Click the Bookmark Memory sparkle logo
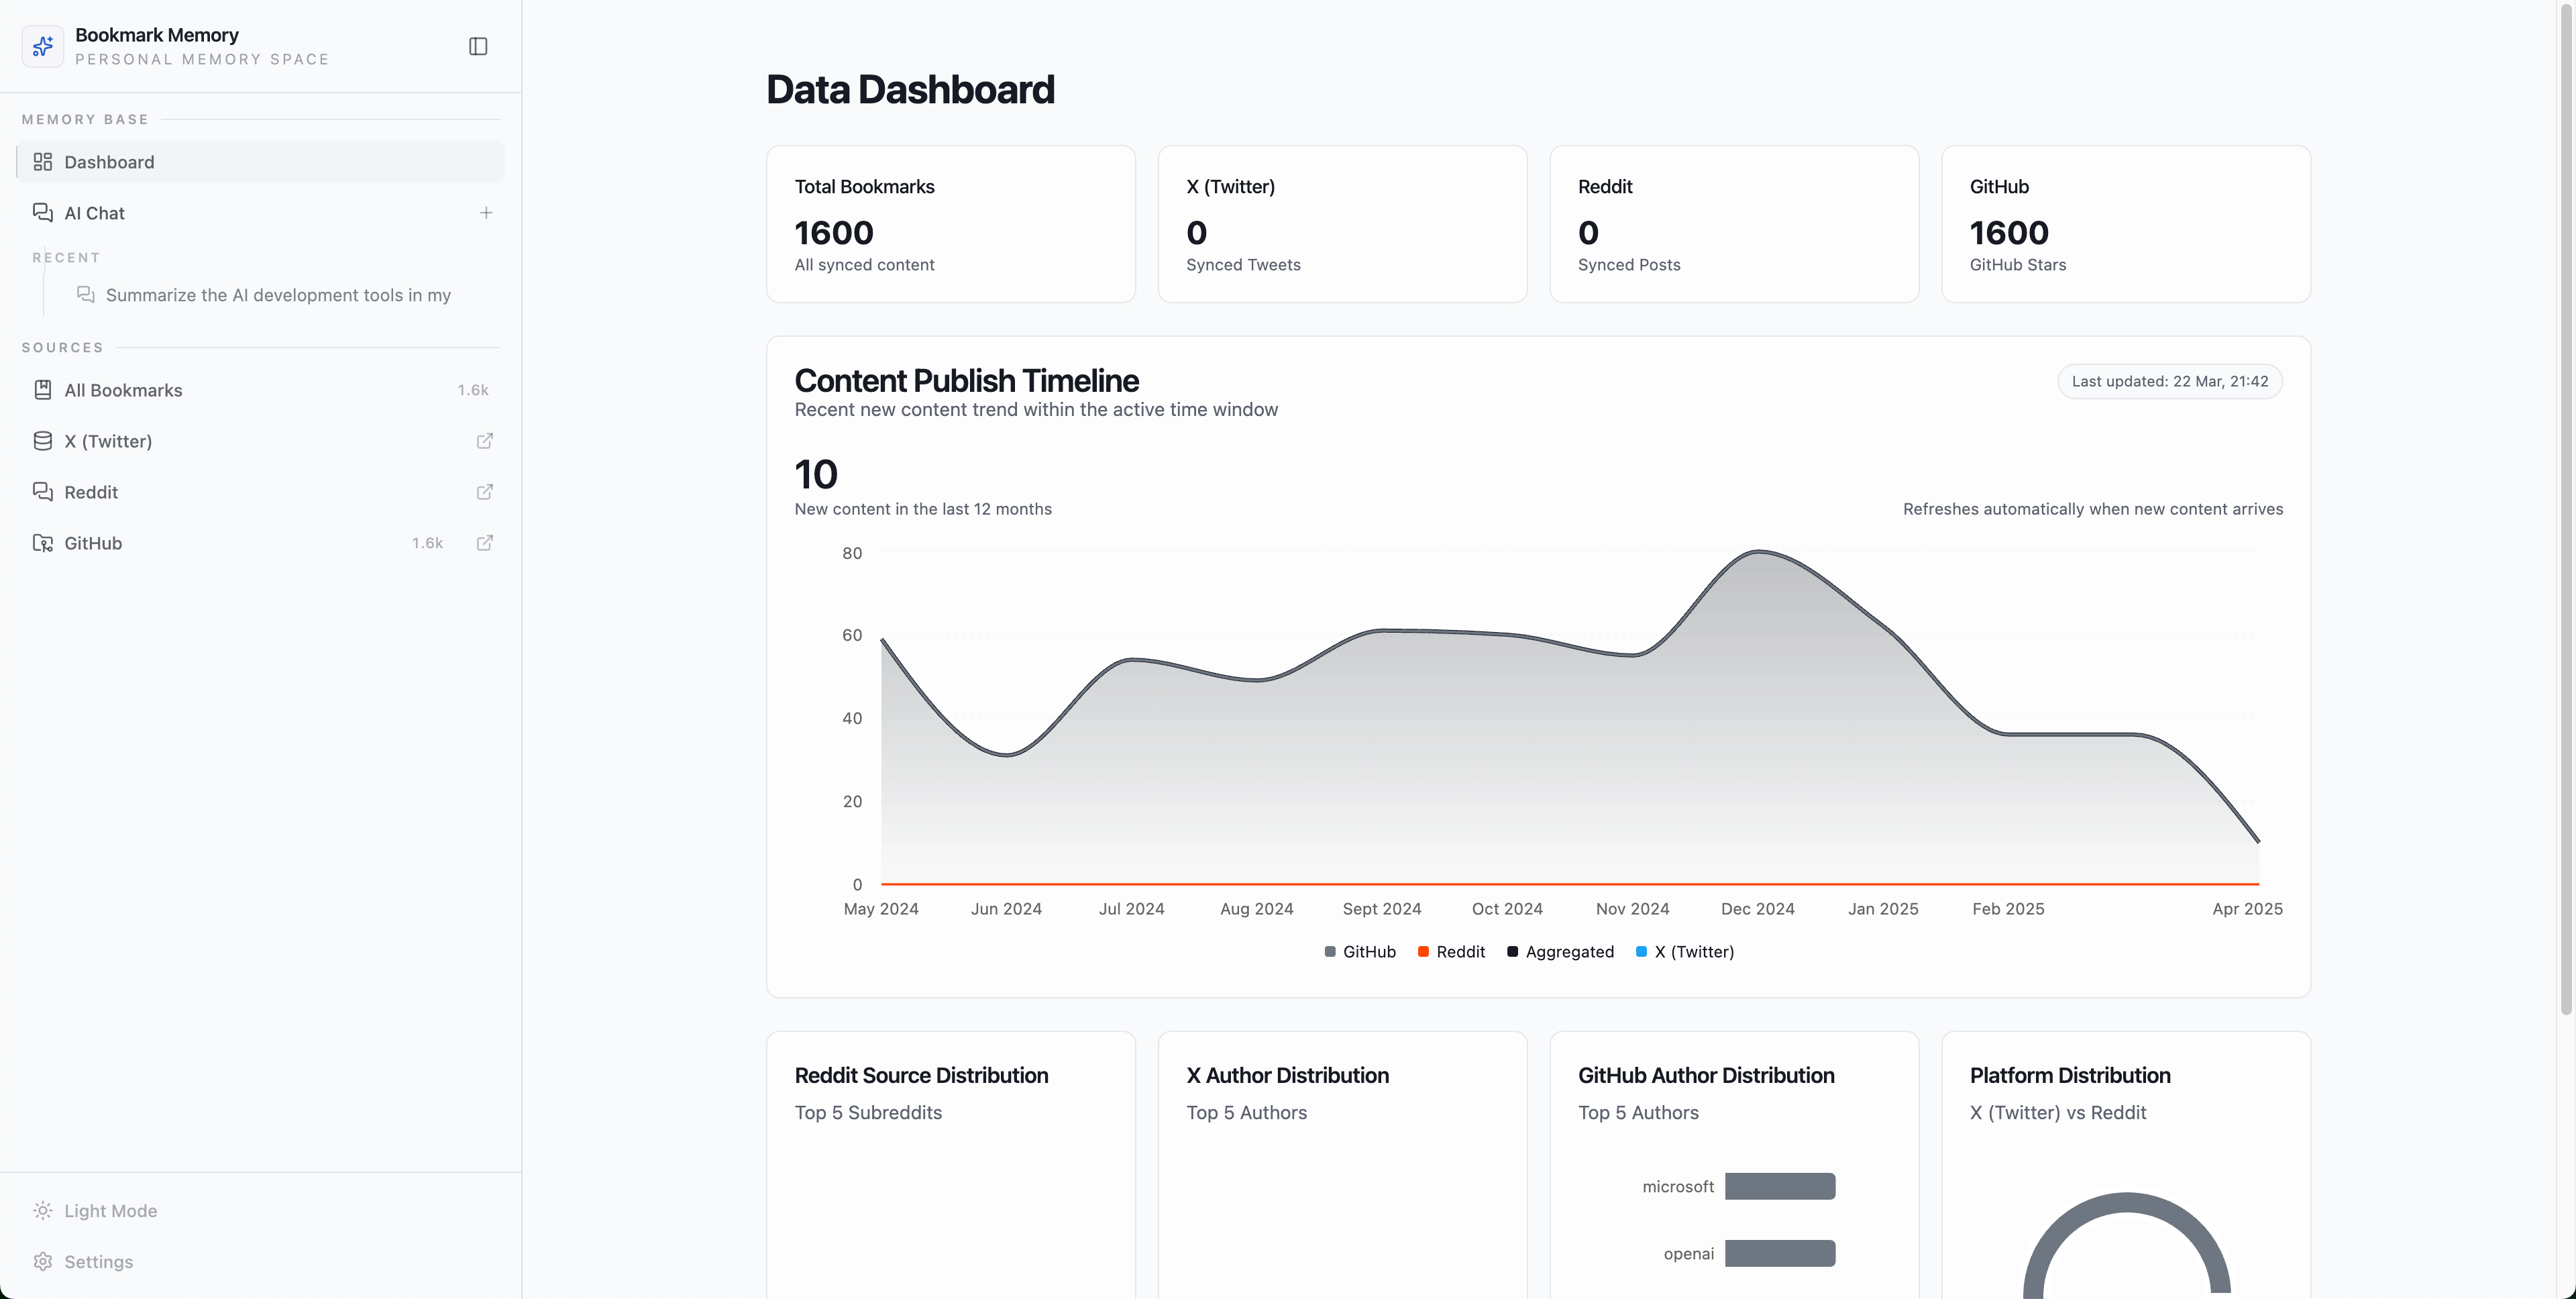Screen dimensions: 2576x1299 pos(43,46)
